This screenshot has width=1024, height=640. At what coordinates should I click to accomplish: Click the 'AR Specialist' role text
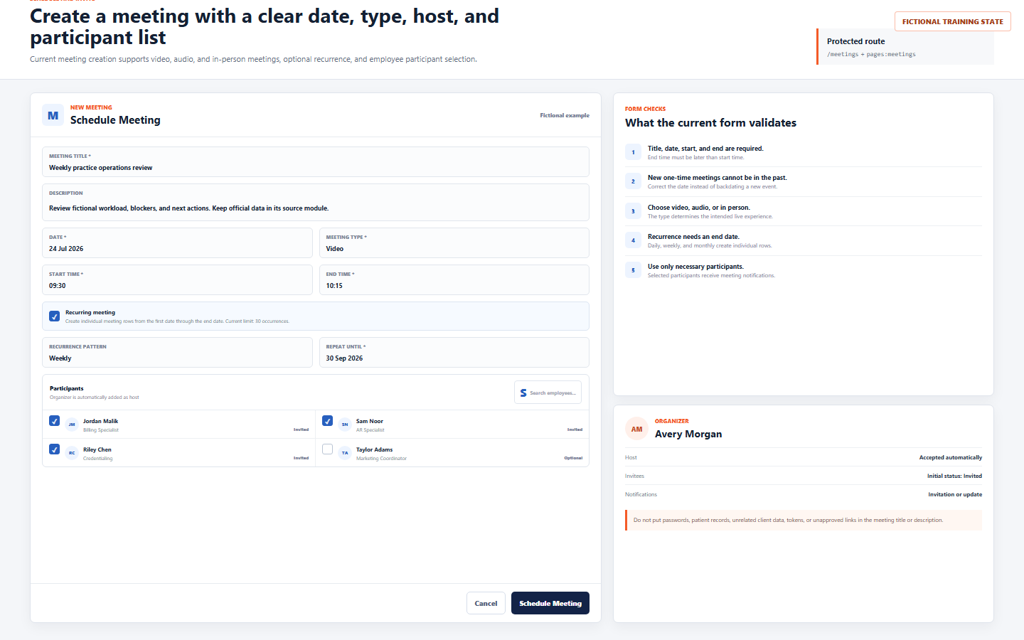point(370,430)
